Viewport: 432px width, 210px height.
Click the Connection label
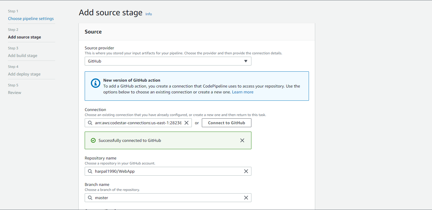click(95, 110)
